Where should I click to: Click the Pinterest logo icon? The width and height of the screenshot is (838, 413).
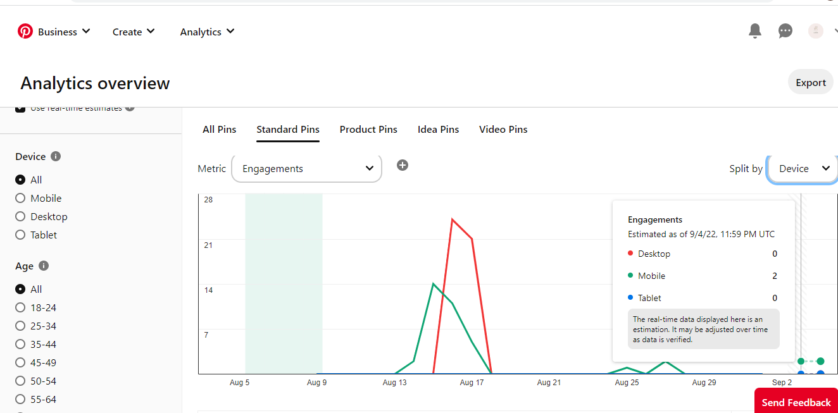(x=25, y=32)
